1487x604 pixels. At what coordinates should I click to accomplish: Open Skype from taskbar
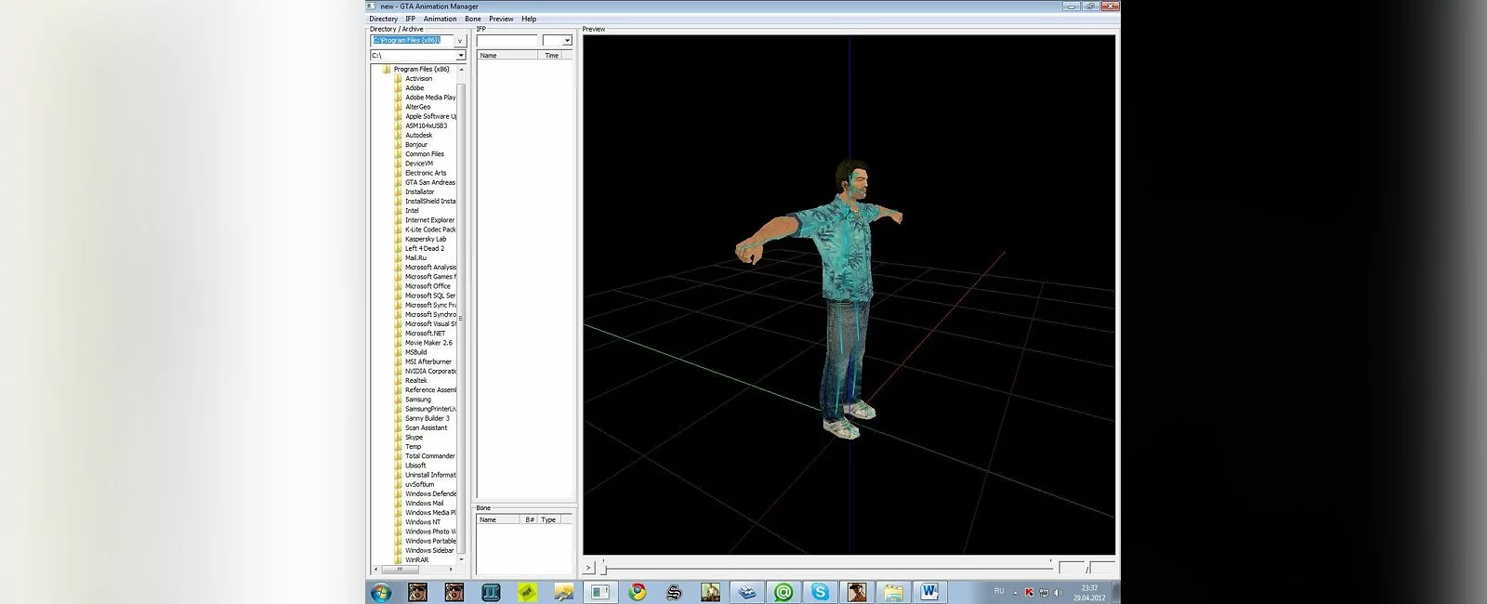(x=820, y=592)
